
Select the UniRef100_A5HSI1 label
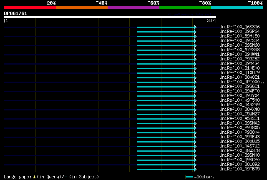click(239, 119)
